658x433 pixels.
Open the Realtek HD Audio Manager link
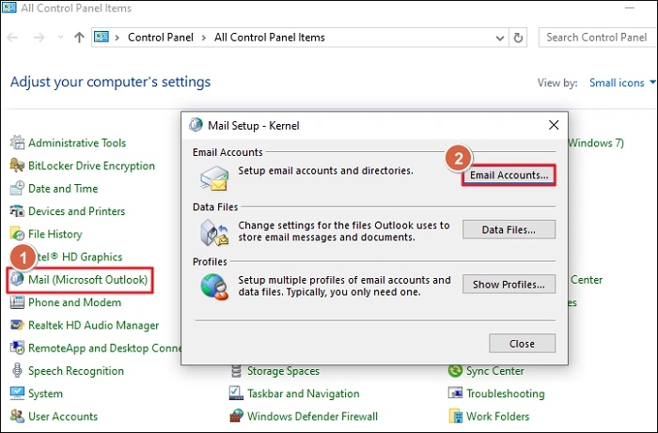pos(94,325)
